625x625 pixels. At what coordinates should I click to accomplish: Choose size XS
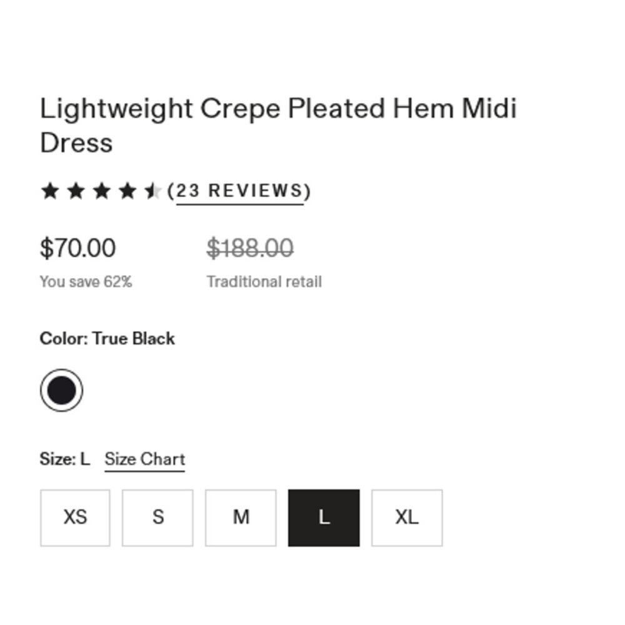point(75,517)
